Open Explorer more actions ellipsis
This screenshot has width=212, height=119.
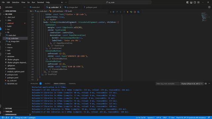[25, 7]
